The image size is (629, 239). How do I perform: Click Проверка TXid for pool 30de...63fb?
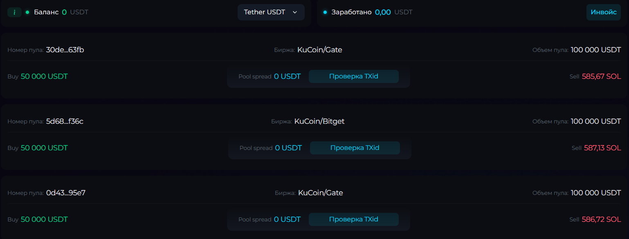coord(353,76)
